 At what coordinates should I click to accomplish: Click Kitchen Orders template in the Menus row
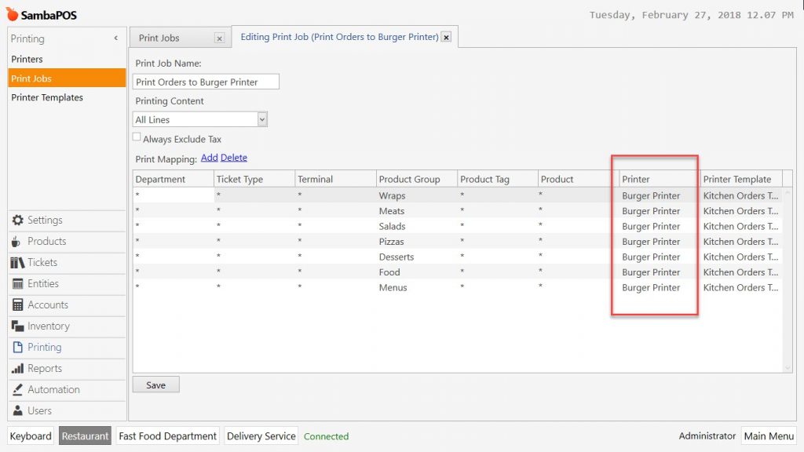coord(741,288)
